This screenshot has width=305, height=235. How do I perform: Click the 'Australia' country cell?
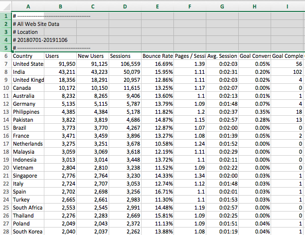click(x=28, y=96)
